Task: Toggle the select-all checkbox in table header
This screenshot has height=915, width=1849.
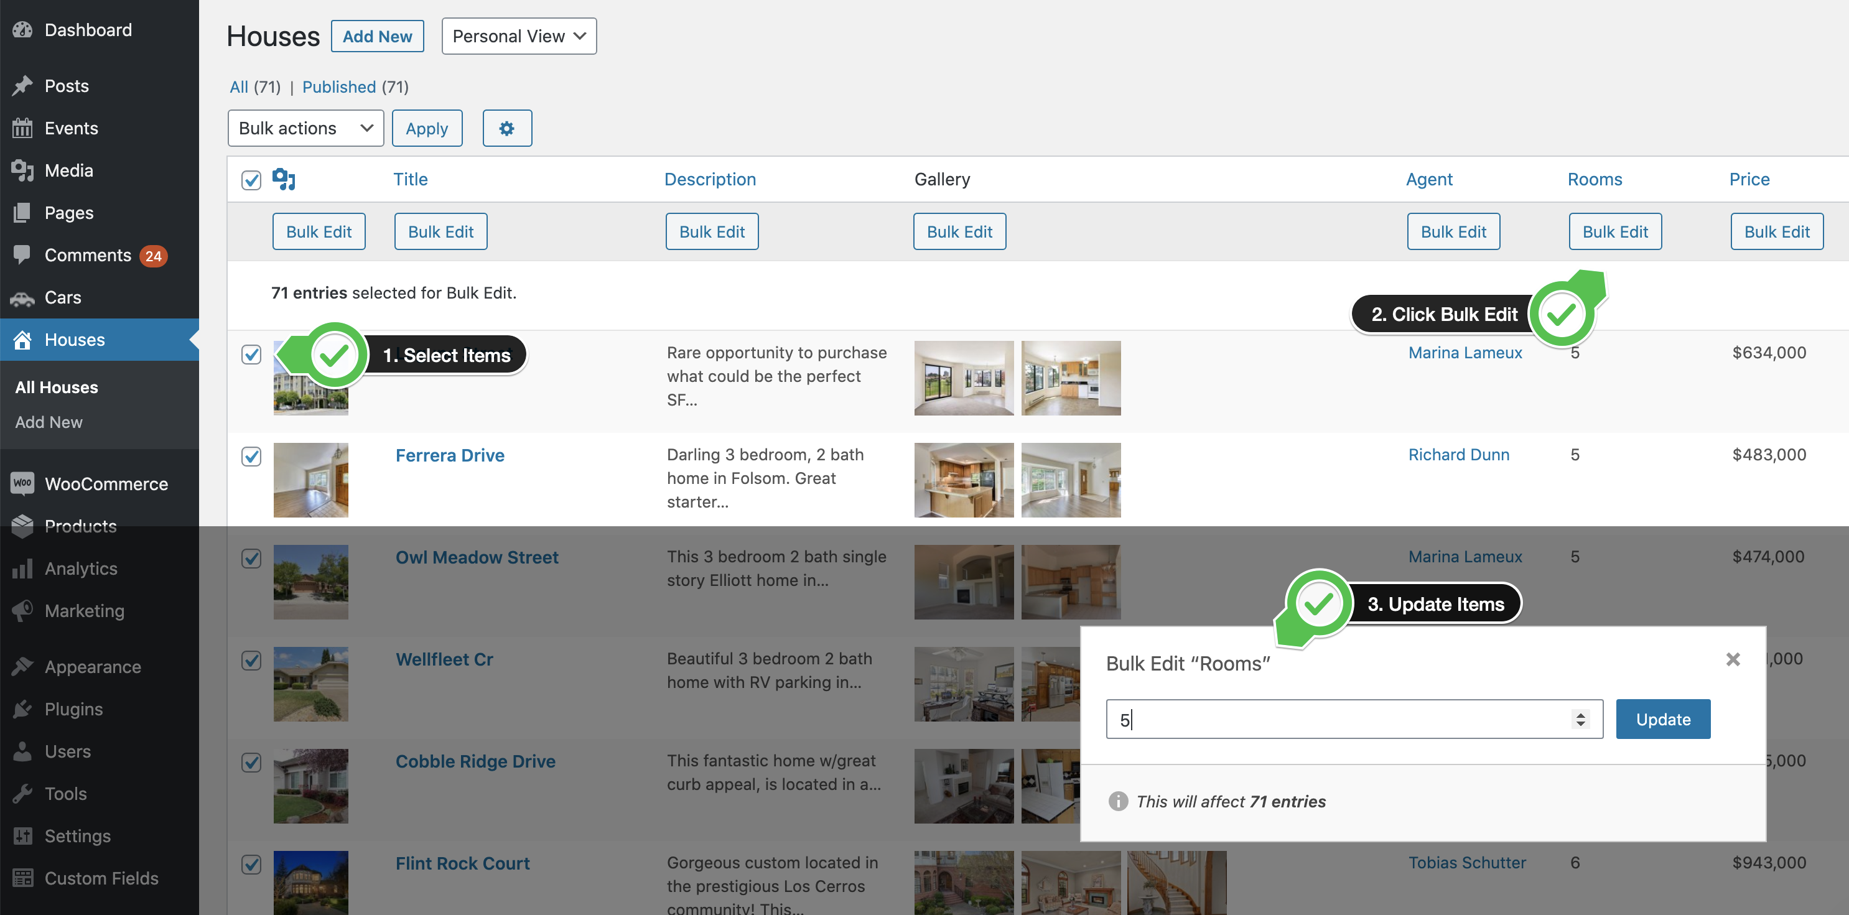Action: [x=251, y=179]
